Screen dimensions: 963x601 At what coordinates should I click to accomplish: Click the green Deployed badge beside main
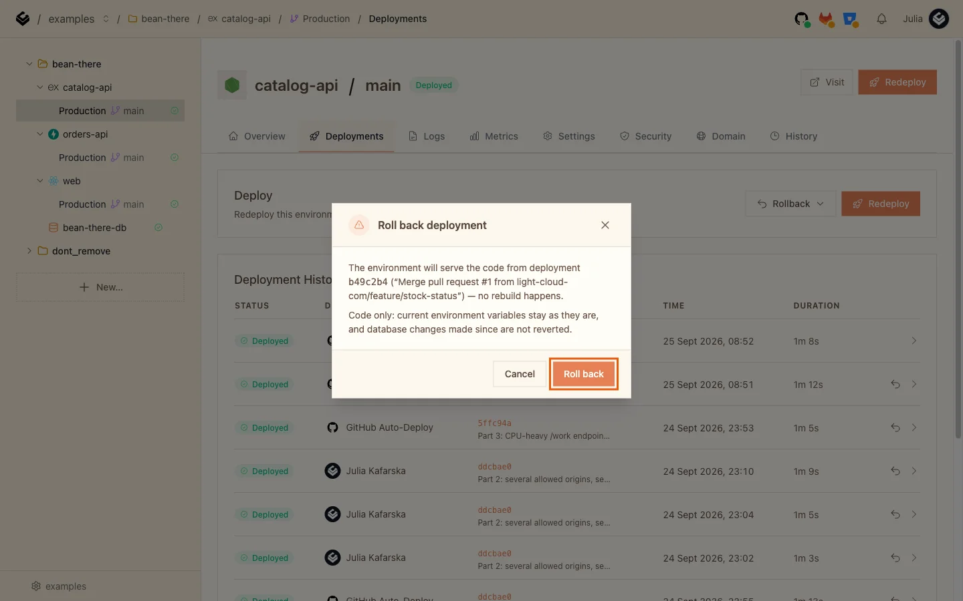pyautogui.click(x=434, y=85)
